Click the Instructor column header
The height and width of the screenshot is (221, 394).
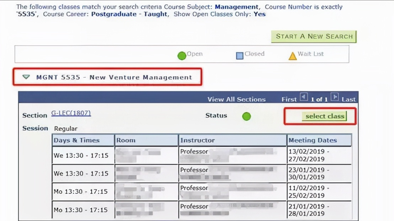click(x=233, y=140)
